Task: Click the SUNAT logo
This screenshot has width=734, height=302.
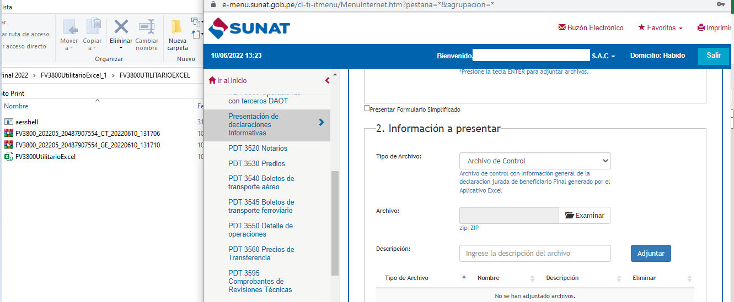Action: pos(249,28)
